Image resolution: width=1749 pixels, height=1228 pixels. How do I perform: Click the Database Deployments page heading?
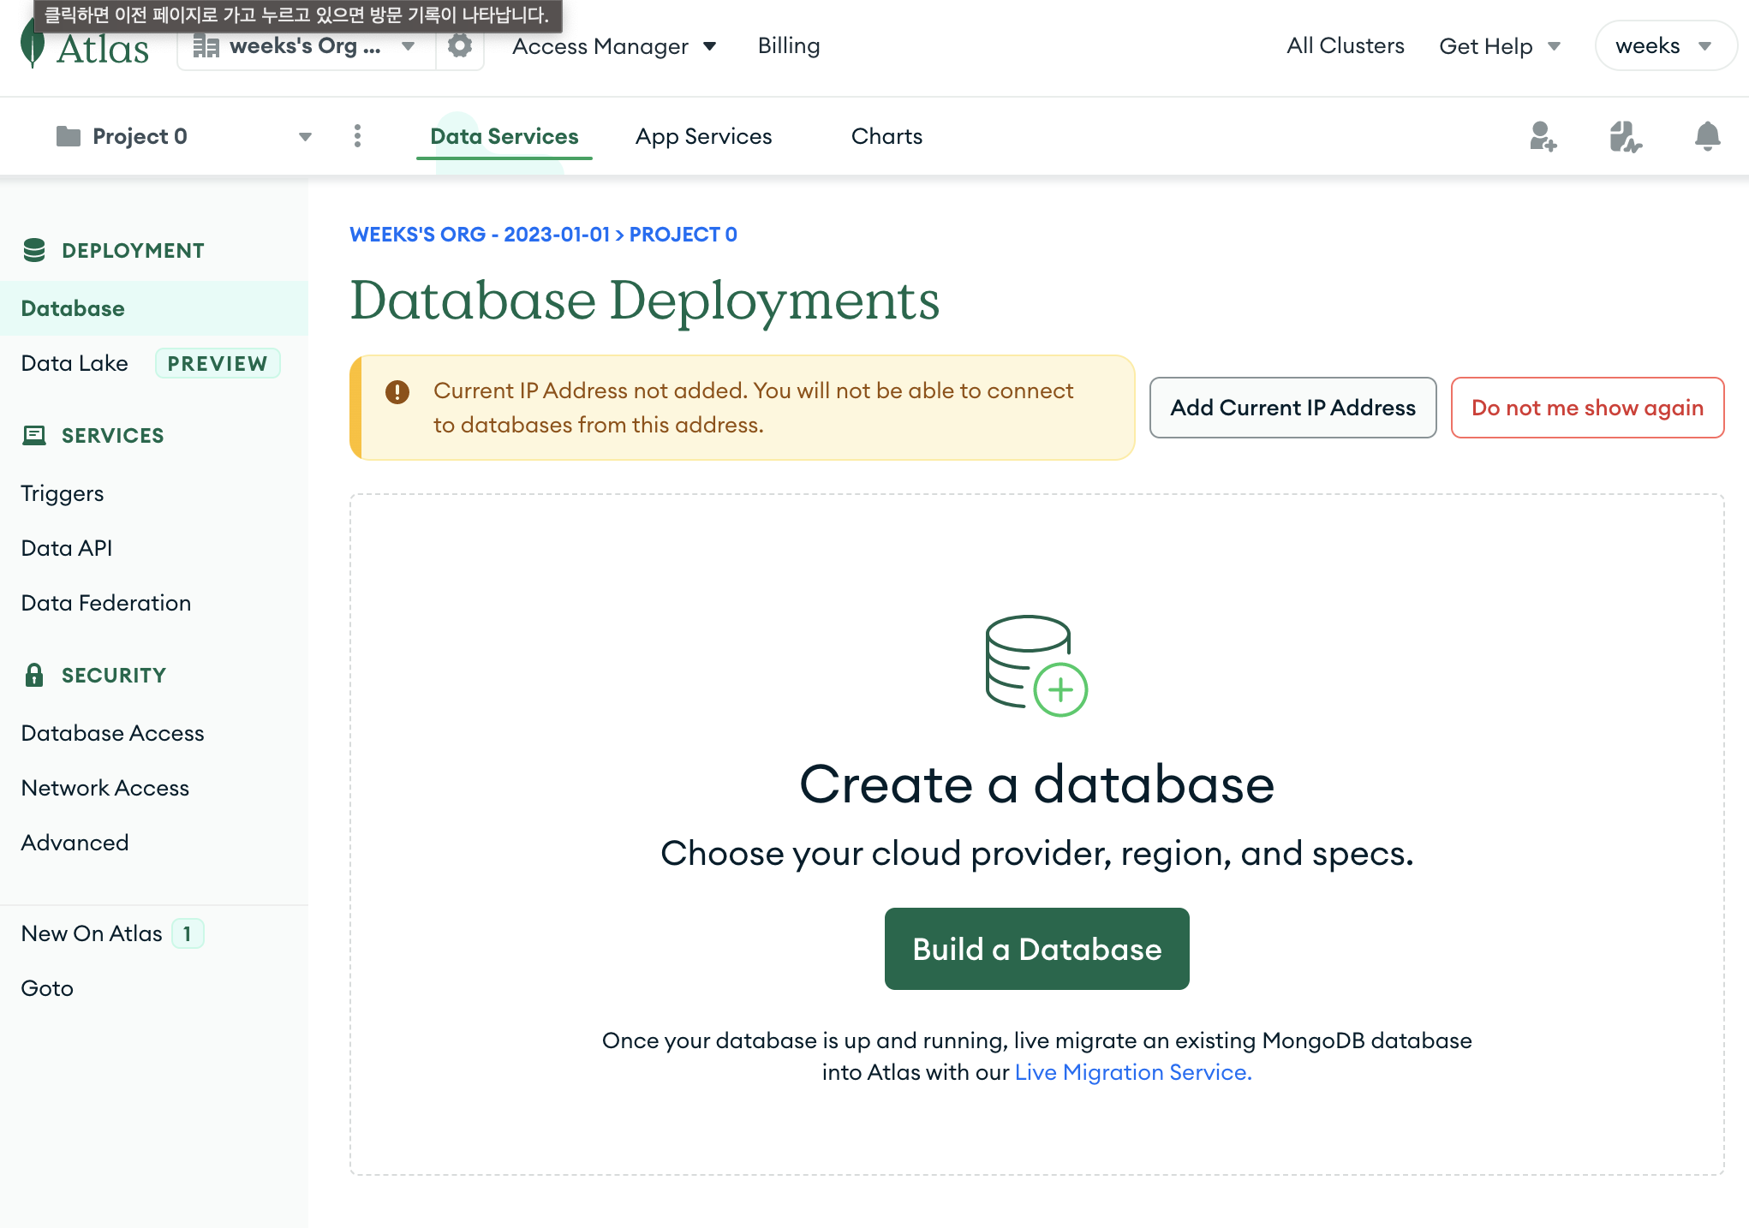(645, 301)
